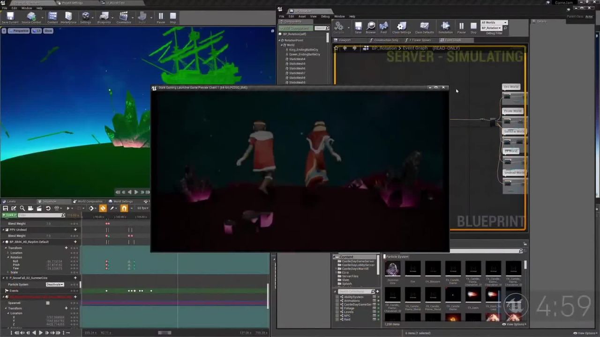This screenshot has height=337, width=600.
Task: Click Stop in the blueprint editor toolbar
Action: pos(473,28)
